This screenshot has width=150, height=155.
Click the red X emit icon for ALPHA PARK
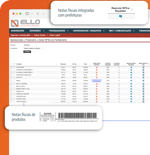[x=97, y=67]
